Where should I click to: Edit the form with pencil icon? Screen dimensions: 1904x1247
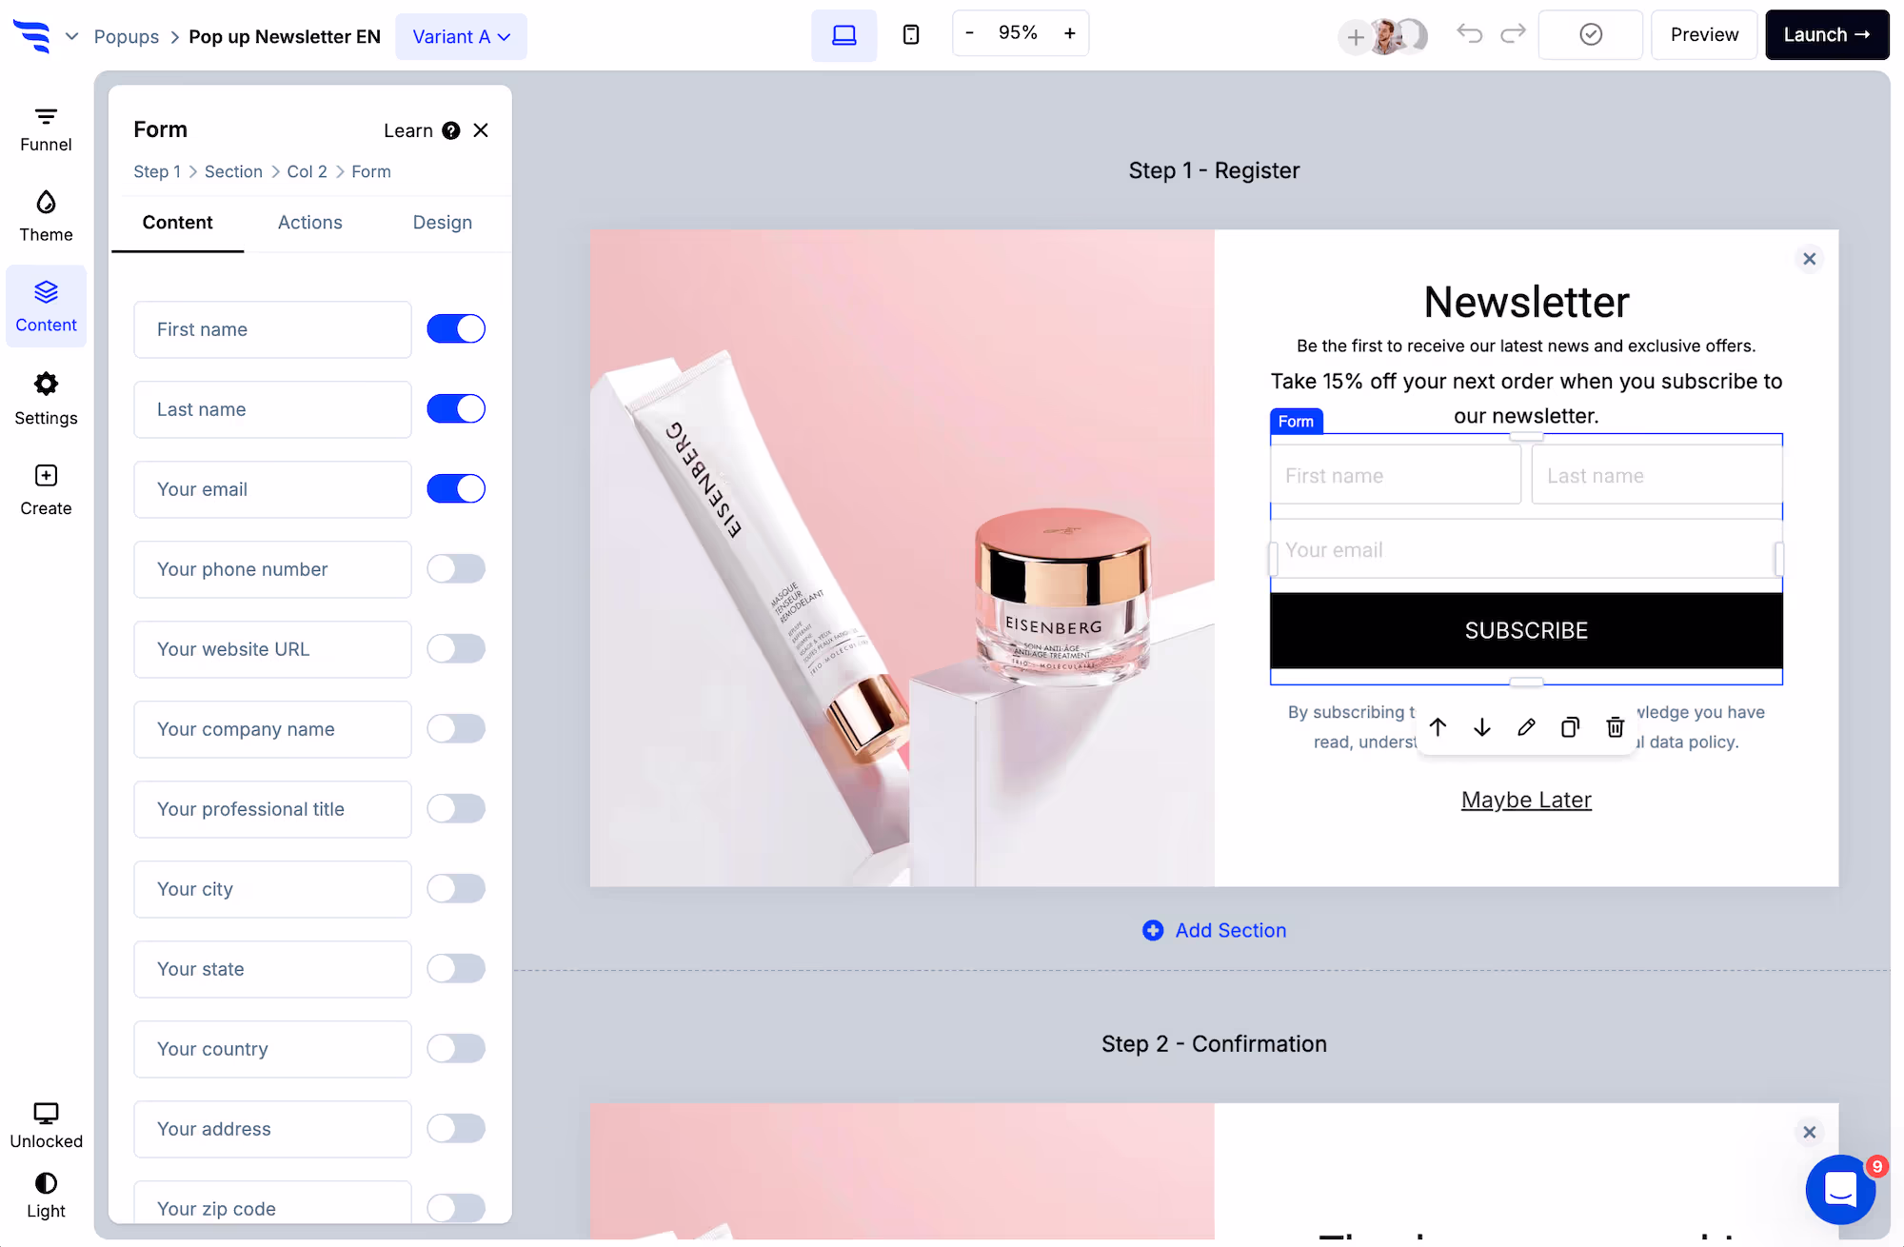pos(1526,727)
